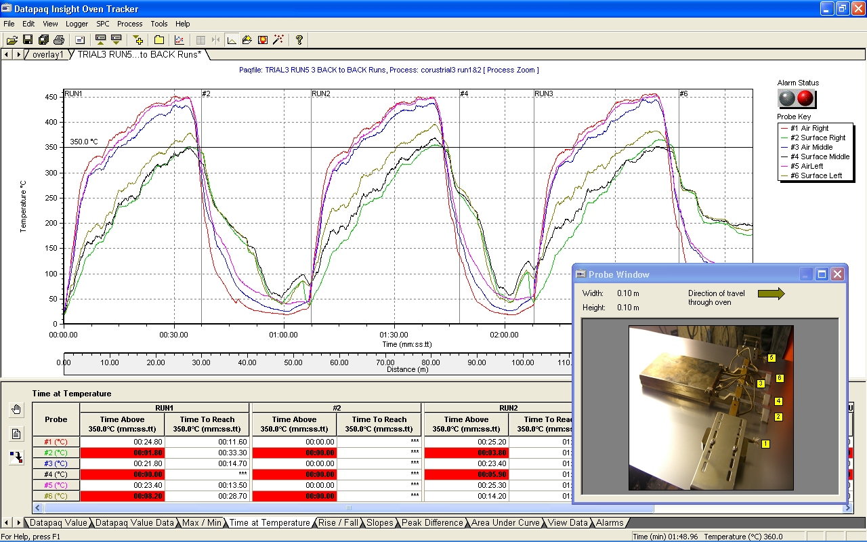Click the yellow folder icon in the toolbar

click(x=159, y=40)
